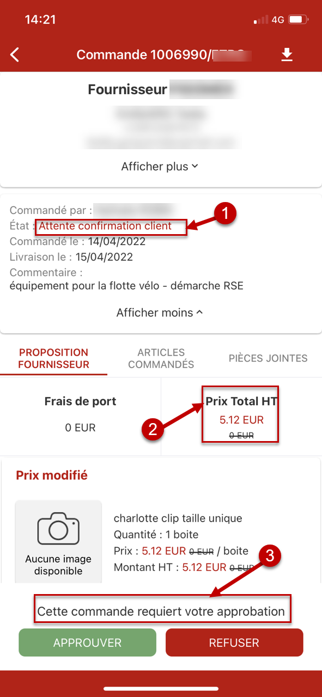Screen dimensions: 322x697
Task: Tap the battery icon in status bar
Action: [299, 20]
